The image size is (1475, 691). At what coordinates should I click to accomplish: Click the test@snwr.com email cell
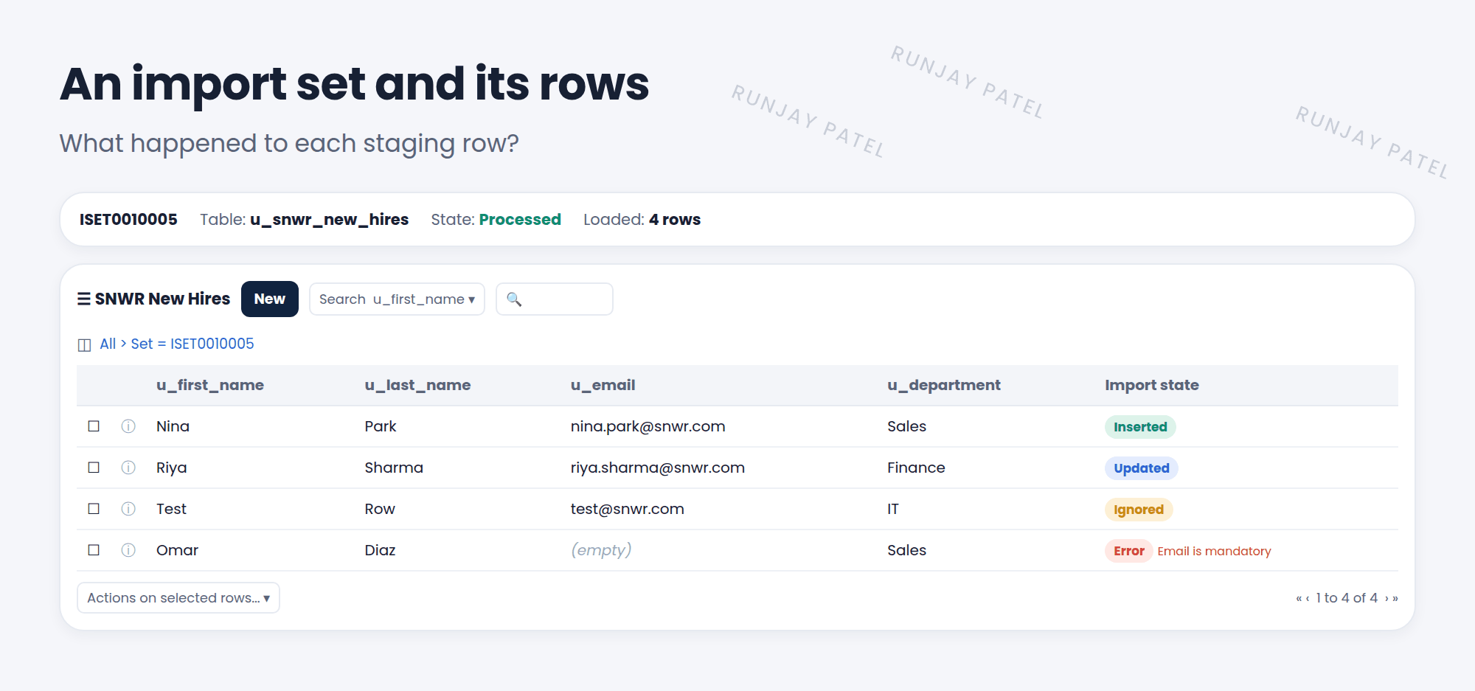[x=628, y=509]
